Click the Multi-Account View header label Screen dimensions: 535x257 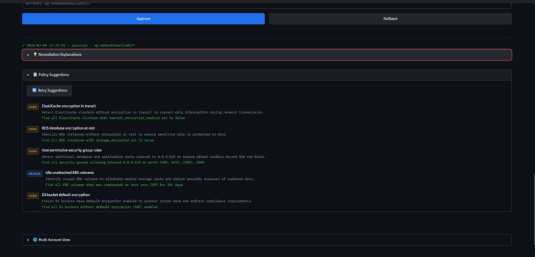54,240
